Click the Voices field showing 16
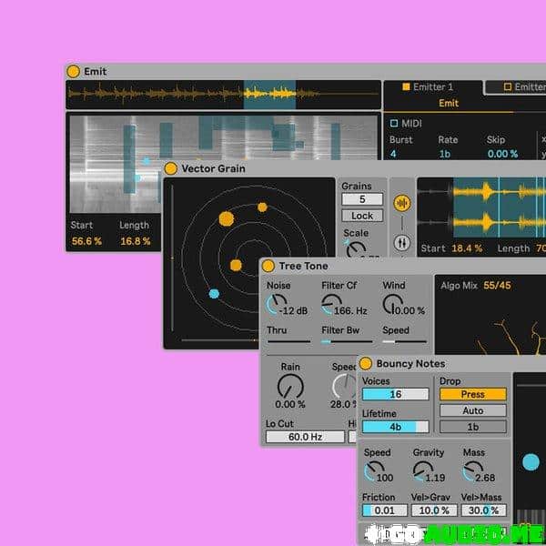 point(395,394)
